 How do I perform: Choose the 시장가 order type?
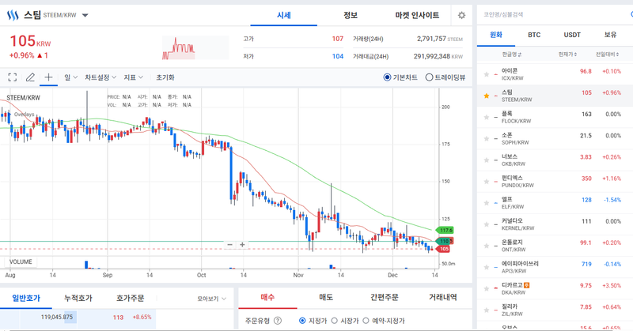coord(334,321)
